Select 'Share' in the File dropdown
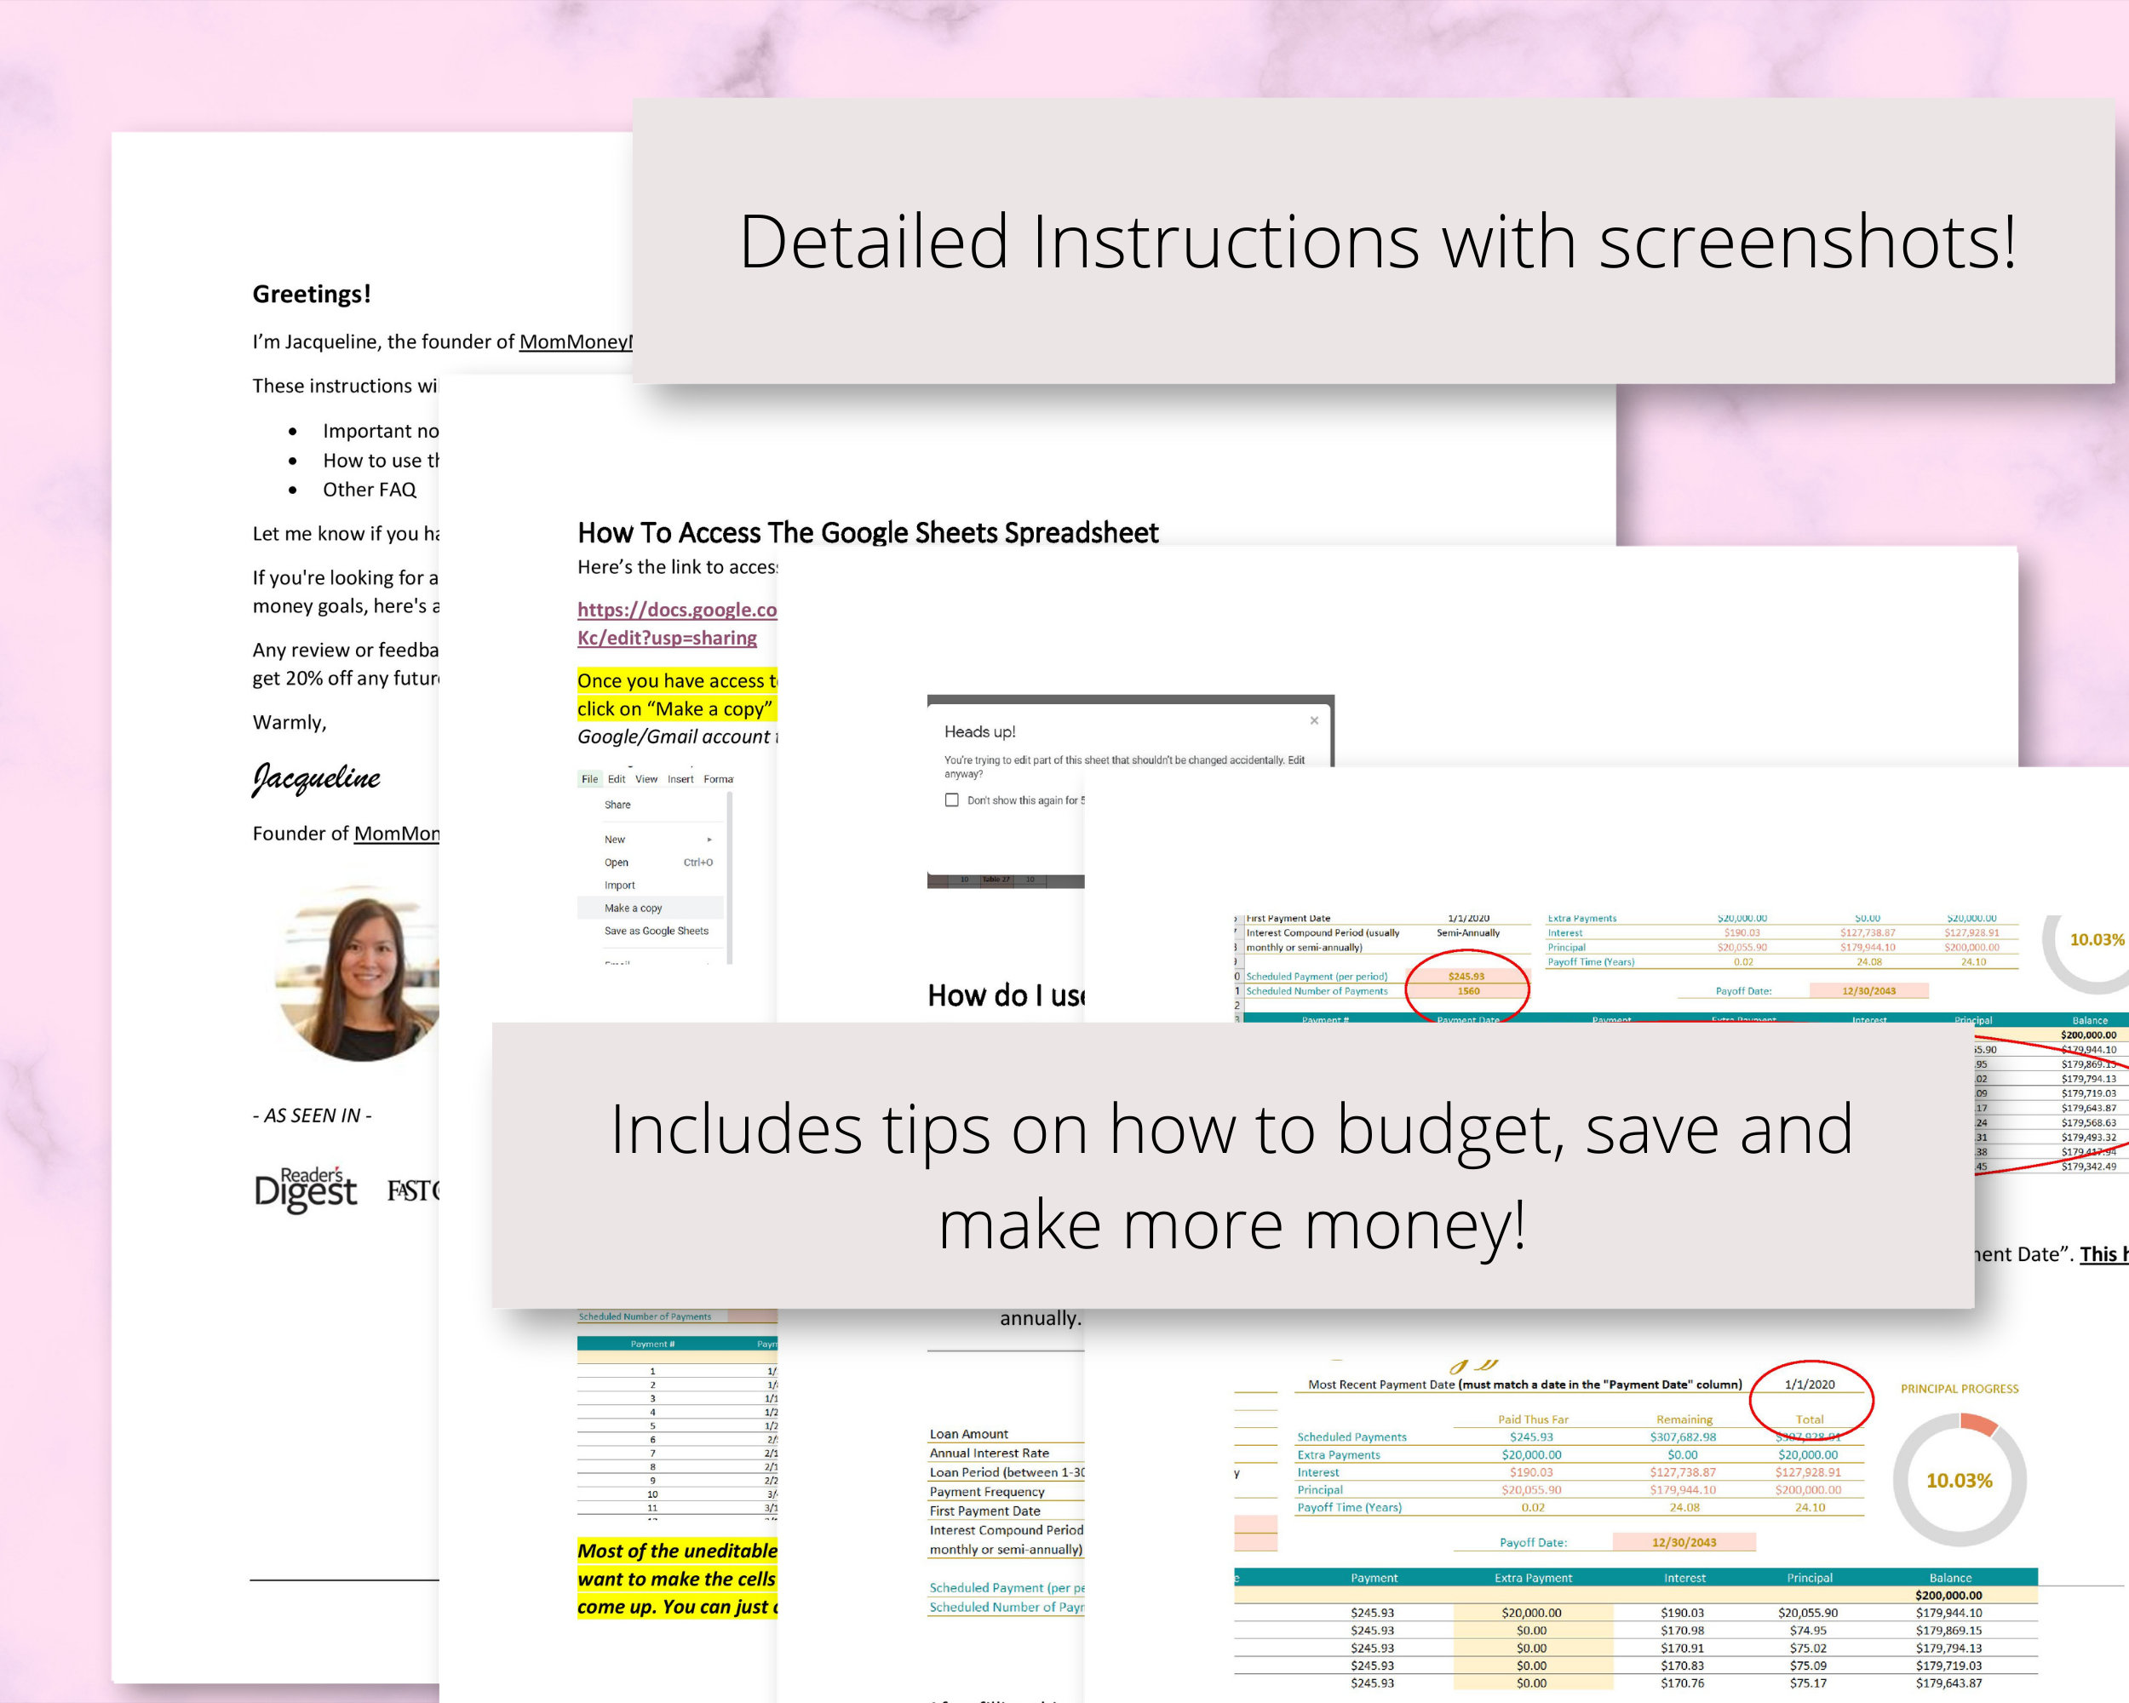 point(617,805)
